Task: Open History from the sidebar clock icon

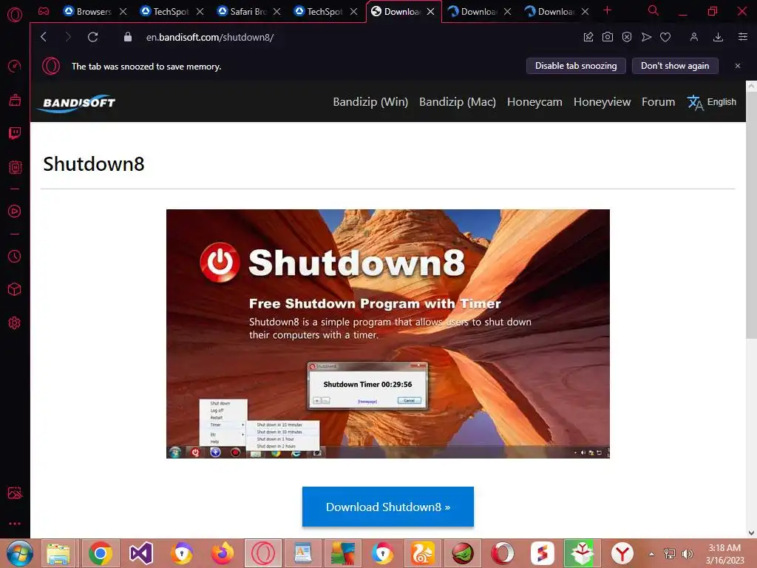Action: [x=15, y=256]
